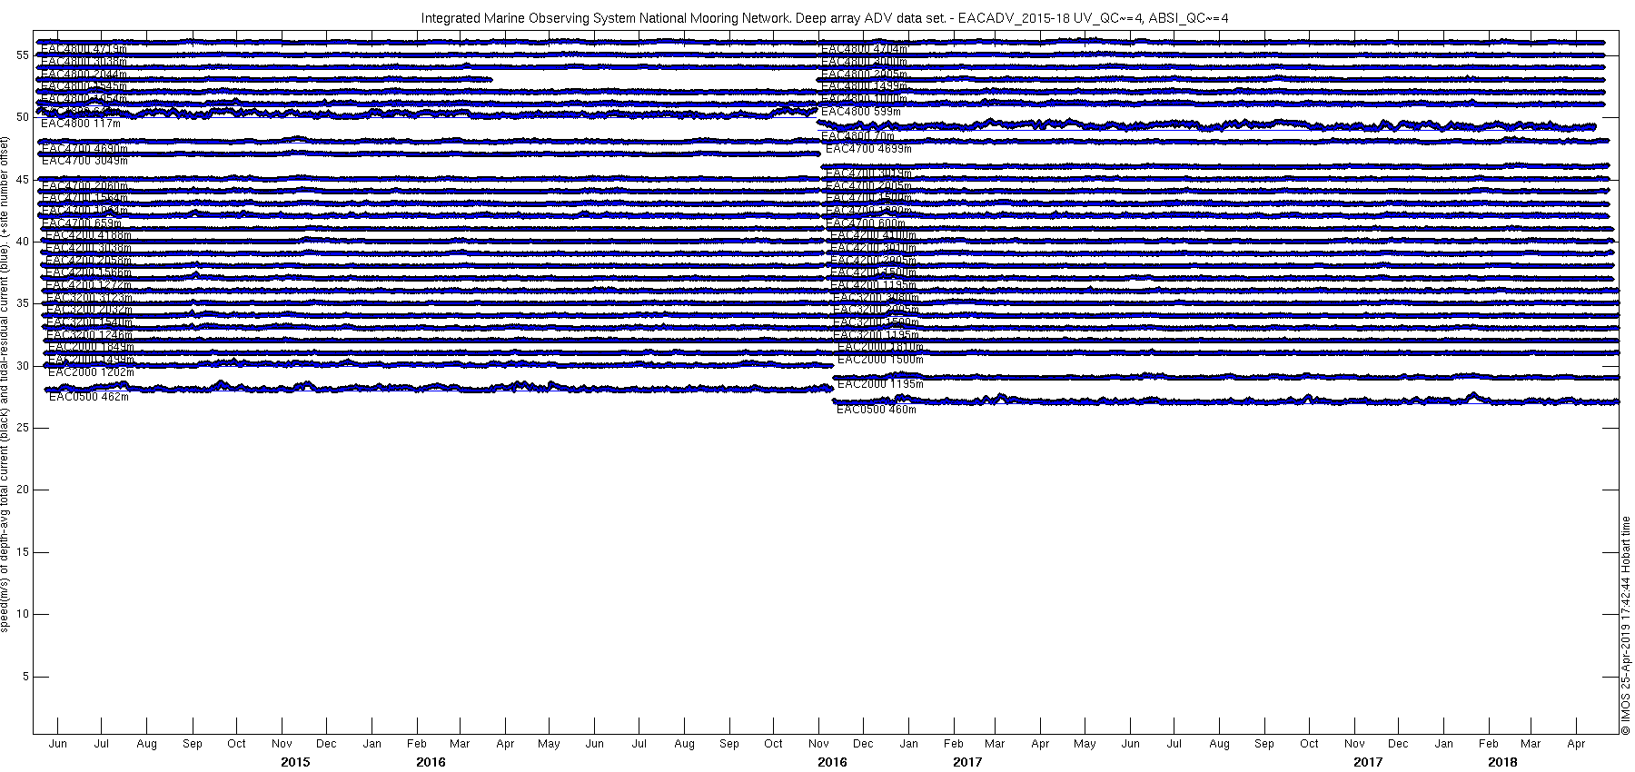The width and height of the screenshot is (1635, 772).
Task: Select the EAC4200 1195m label
Action: tap(873, 285)
